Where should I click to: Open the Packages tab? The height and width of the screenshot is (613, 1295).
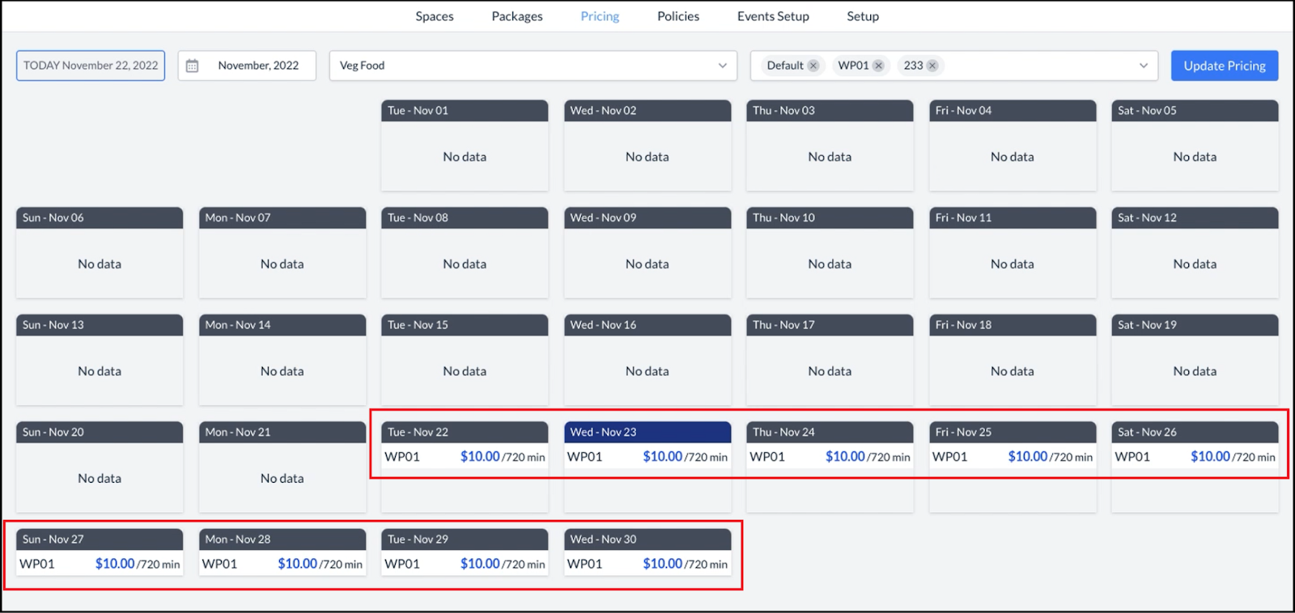point(517,16)
